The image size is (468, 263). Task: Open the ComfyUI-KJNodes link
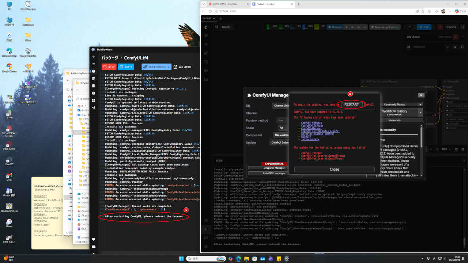(x=312, y=123)
